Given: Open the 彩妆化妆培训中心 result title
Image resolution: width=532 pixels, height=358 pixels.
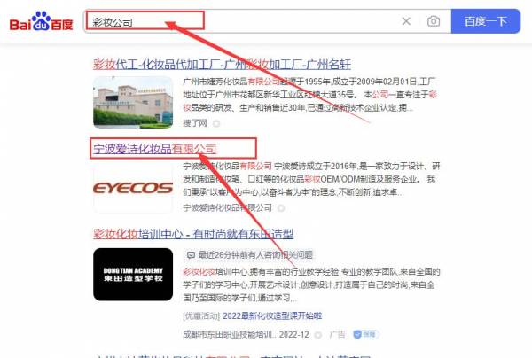Looking at the screenshot, I should coord(193,234).
